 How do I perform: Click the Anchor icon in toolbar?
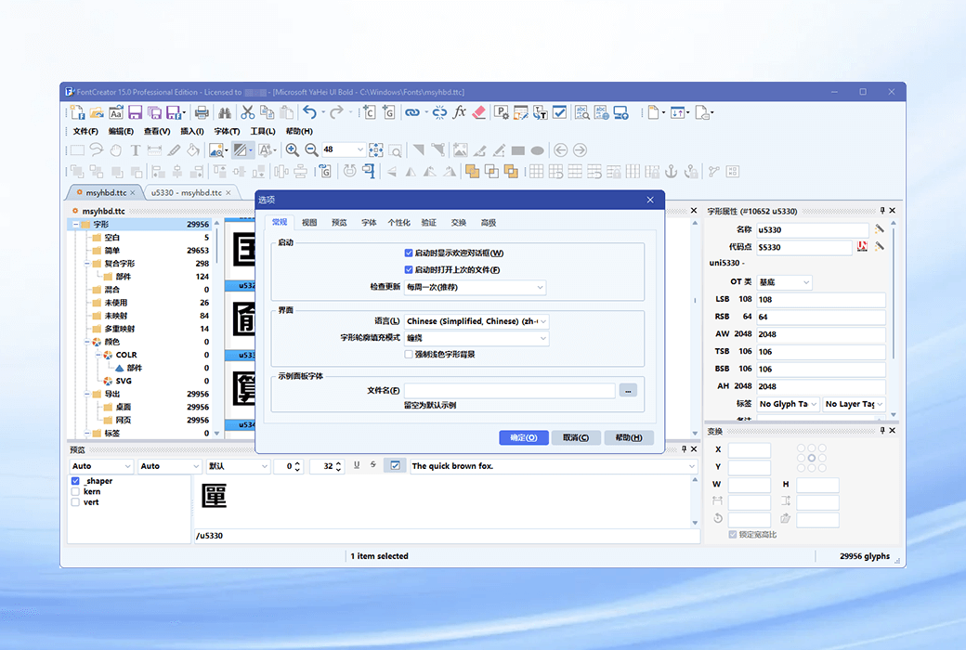(x=672, y=171)
